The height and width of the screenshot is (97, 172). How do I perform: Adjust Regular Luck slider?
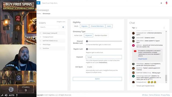click(x=87, y=49)
